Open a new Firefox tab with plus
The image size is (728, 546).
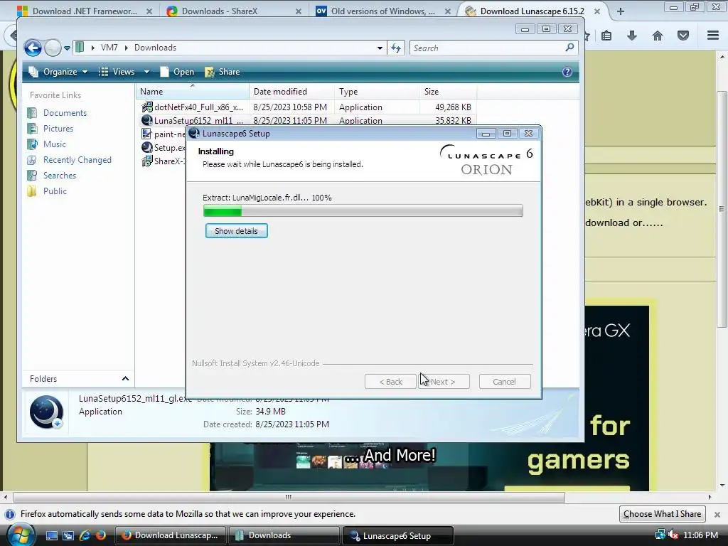point(620,11)
